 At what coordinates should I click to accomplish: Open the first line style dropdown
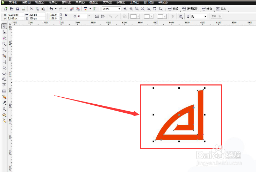coord(138,16)
